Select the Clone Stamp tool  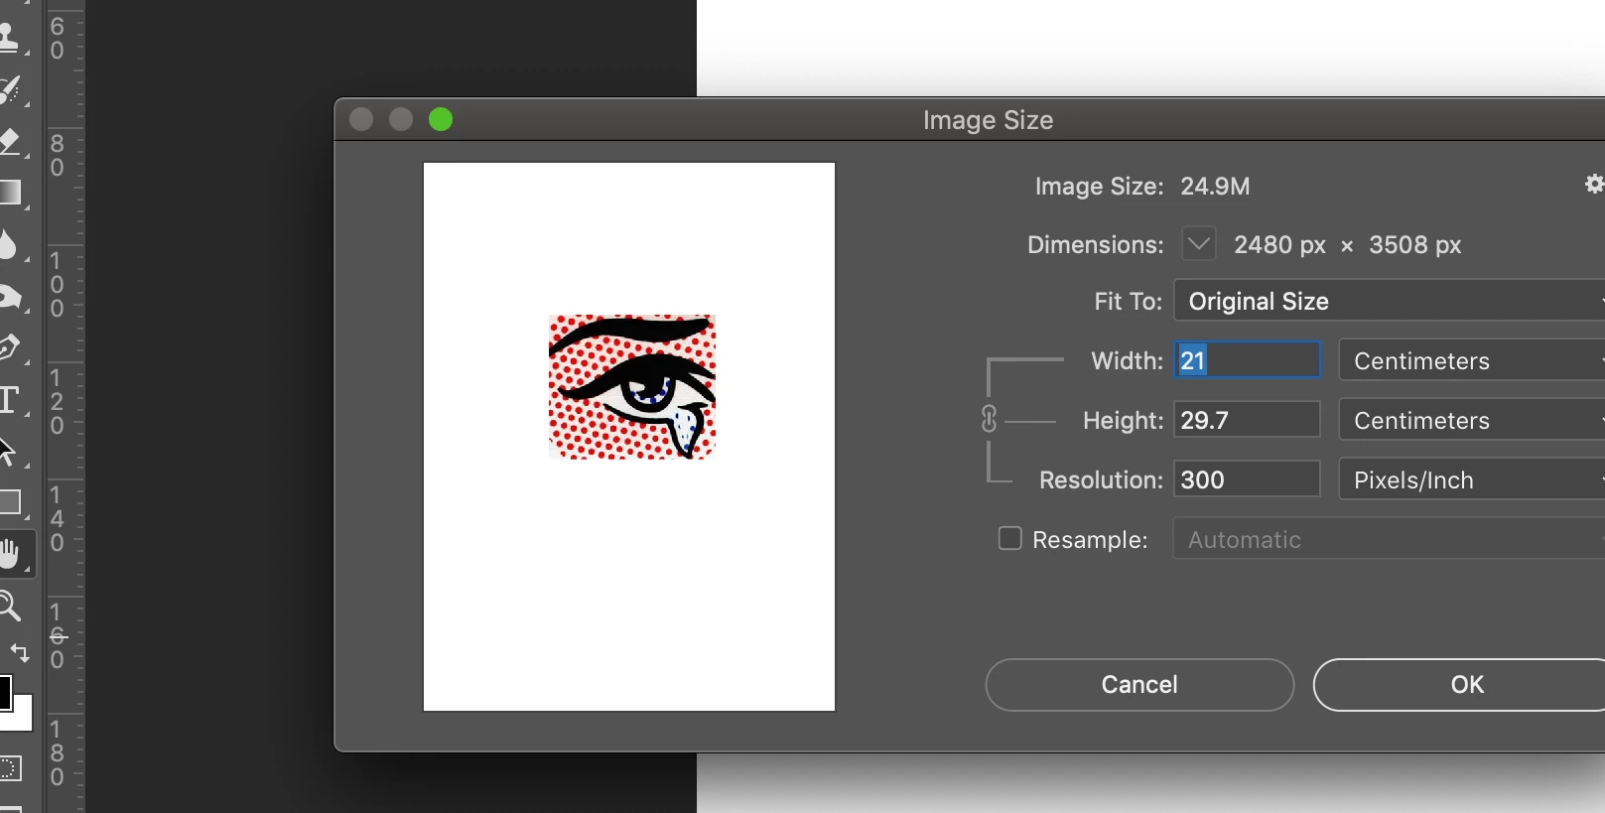[x=8, y=37]
